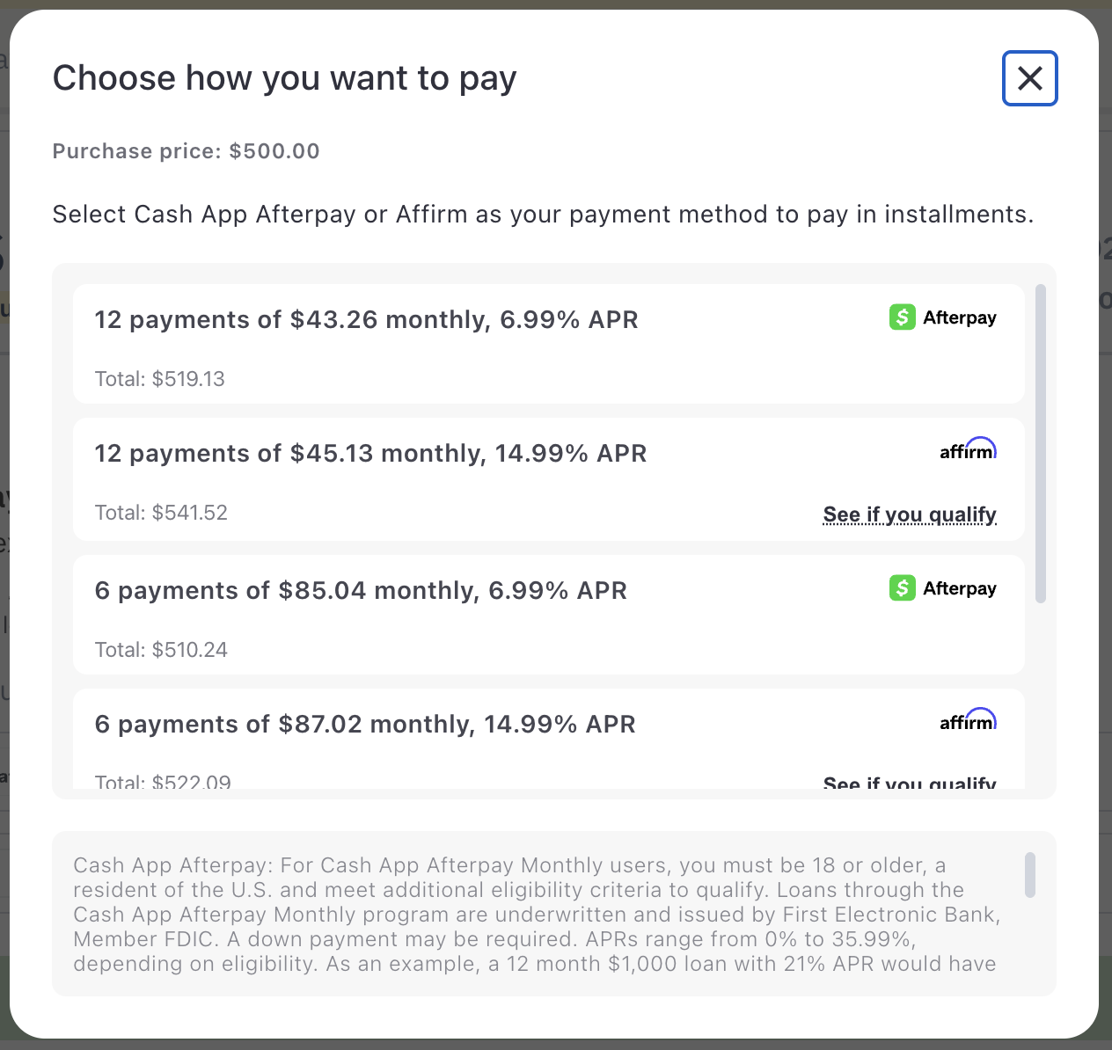Select the 6 payments of $87.02 Affirm option
The height and width of the screenshot is (1050, 1112).
click(440, 739)
